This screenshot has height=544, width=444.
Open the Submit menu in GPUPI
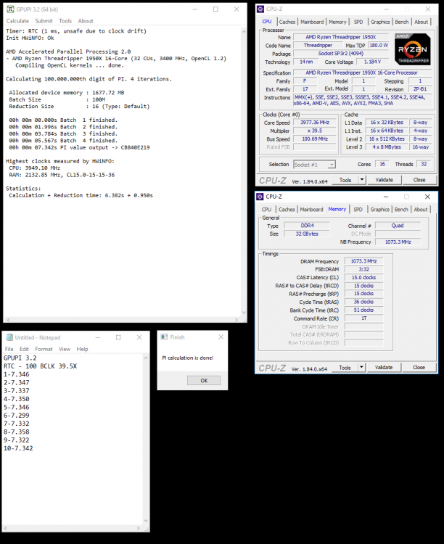(44, 21)
